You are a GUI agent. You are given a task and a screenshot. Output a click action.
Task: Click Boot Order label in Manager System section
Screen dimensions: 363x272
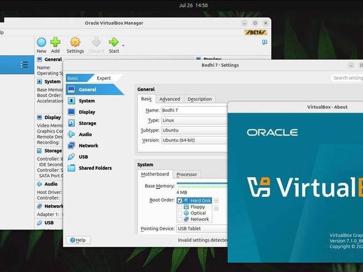tap(49, 95)
